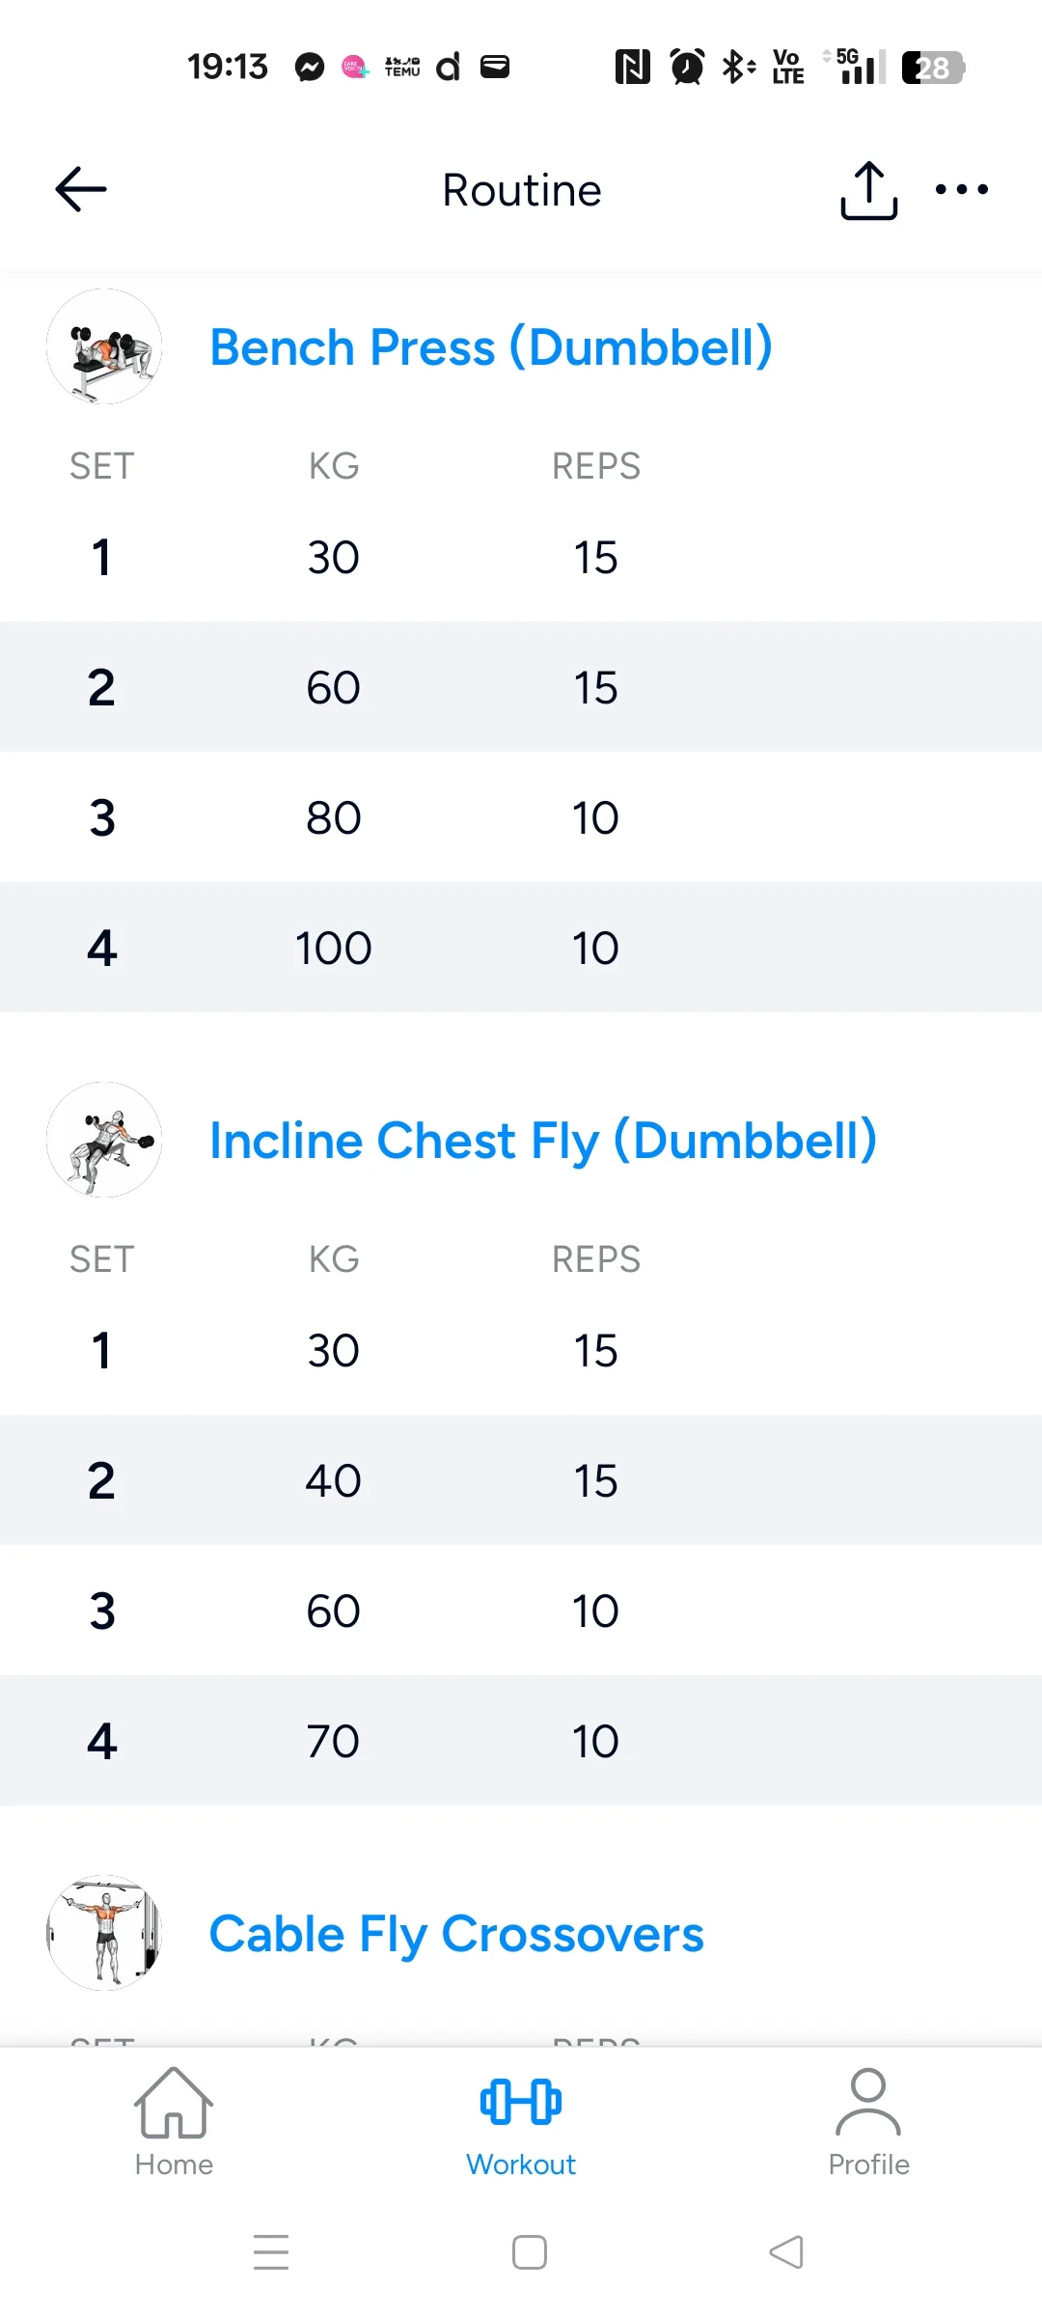Select the 100 kg Bench Press set
The width and height of the screenshot is (1042, 2316).
tap(521, 948)
